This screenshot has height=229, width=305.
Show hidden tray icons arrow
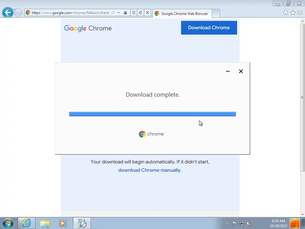coord(227,223)
